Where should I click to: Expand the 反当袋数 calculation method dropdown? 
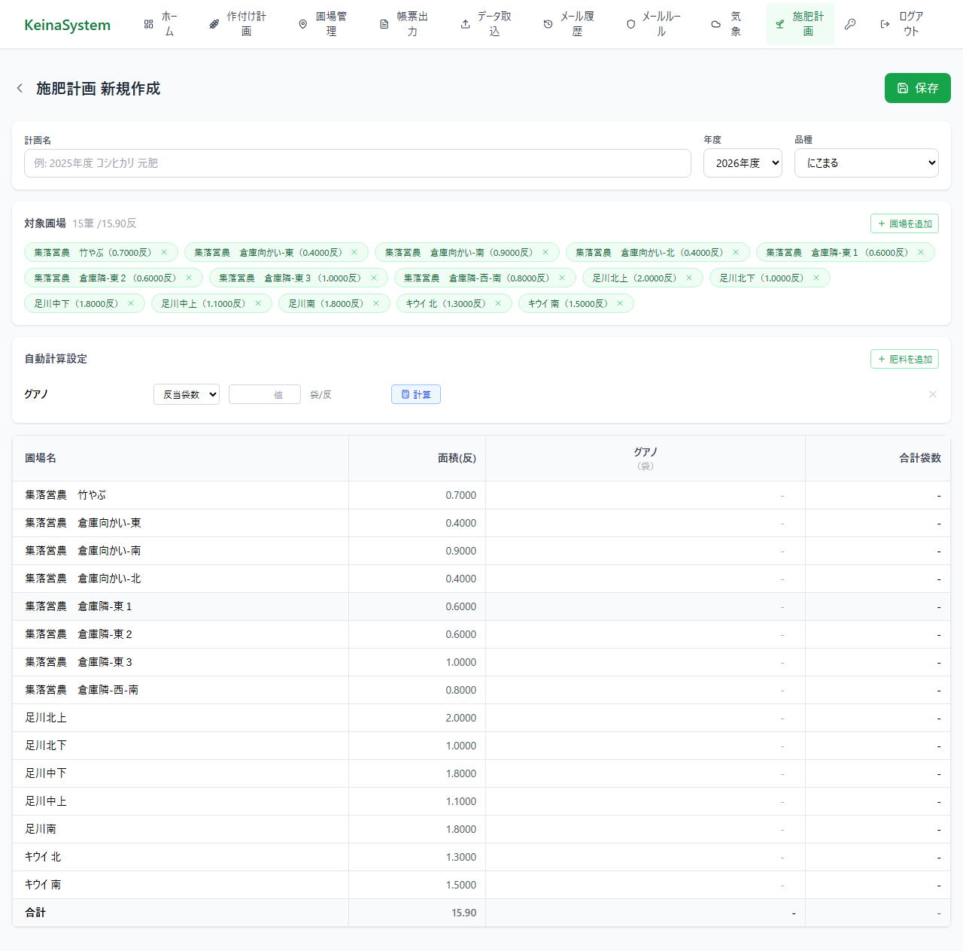point(187,394)
